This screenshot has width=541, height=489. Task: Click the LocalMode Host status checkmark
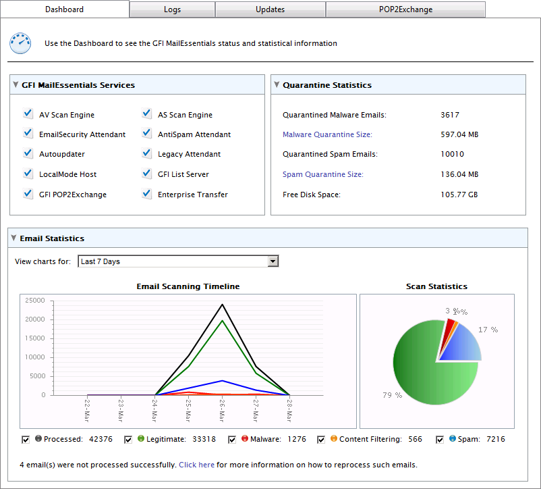pos(28,173)
